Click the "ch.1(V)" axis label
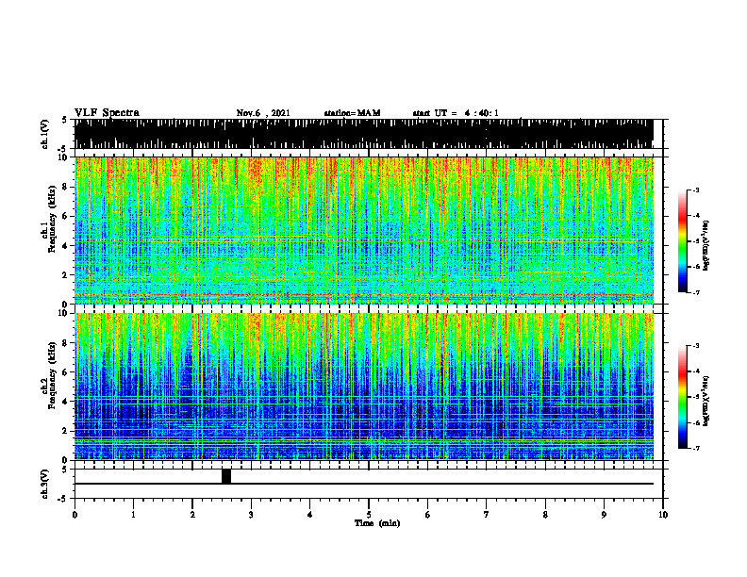Viewport: 747px width, 577px height. click(44, 134)
